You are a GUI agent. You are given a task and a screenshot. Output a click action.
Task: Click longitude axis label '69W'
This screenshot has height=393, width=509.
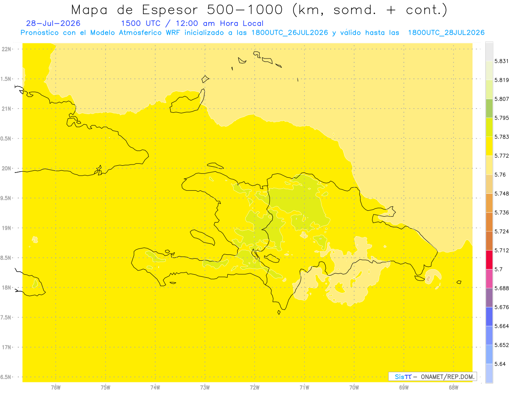[404, 387]
